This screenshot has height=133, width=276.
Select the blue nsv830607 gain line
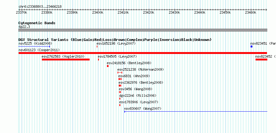click(196, 111)
